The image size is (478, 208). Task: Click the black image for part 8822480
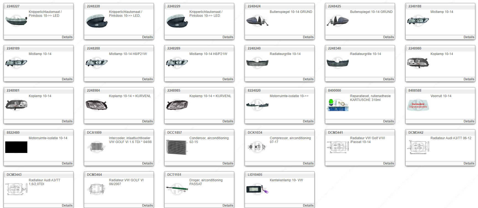(x=16, y=147)
